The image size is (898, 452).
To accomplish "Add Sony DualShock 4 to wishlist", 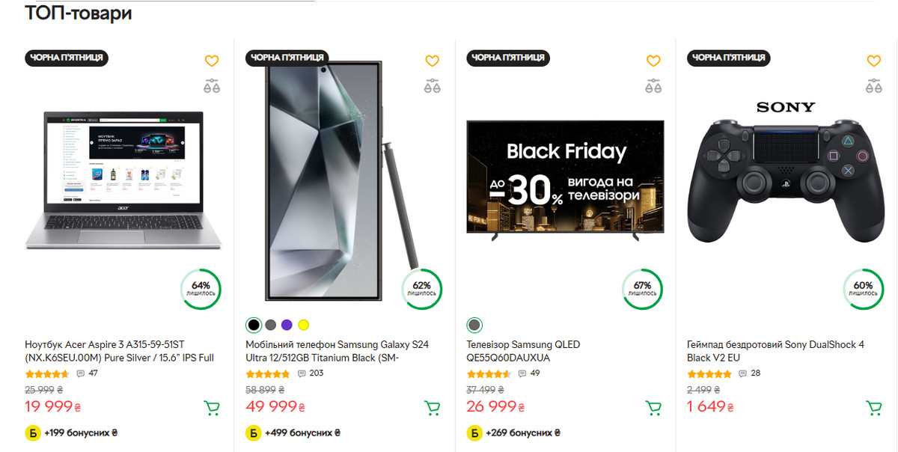I will point(873,61).
